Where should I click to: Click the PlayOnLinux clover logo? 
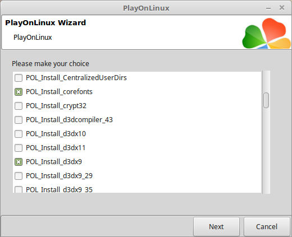click(266, 33)
